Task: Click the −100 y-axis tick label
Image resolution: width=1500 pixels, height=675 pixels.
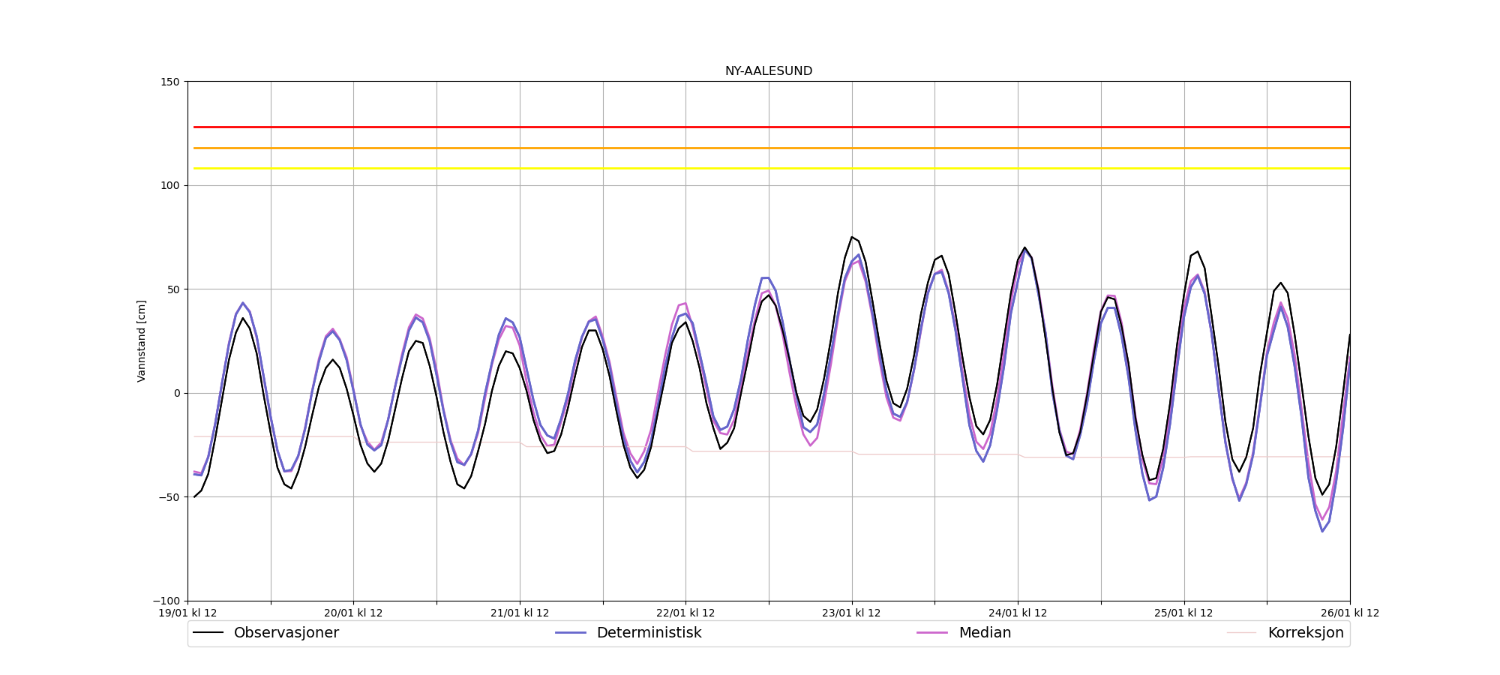Action: (x=168, y=601)
